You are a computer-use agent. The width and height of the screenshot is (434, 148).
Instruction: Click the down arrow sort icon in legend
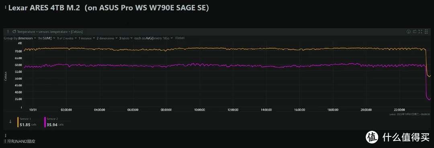click(10, 122)
